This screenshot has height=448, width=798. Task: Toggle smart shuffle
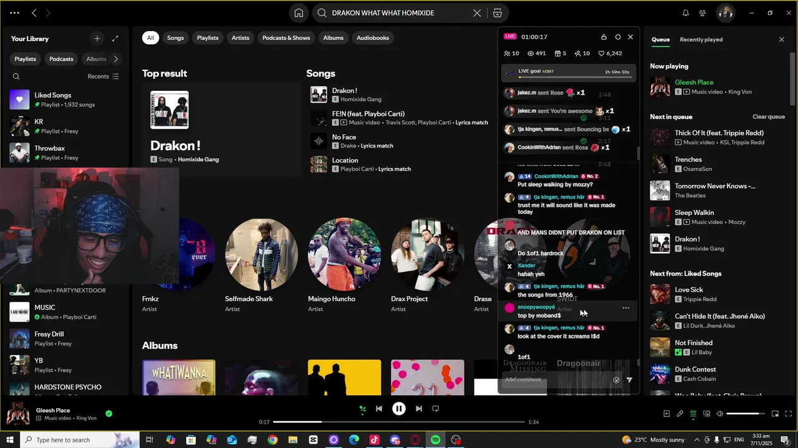pyautogui.click(x=362, y=409)
